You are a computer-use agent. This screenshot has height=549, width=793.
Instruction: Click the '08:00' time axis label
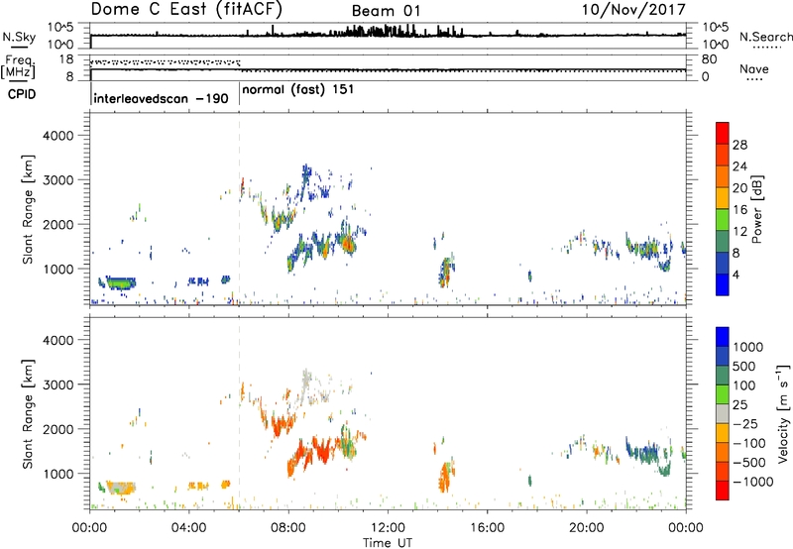pos(287,528)
